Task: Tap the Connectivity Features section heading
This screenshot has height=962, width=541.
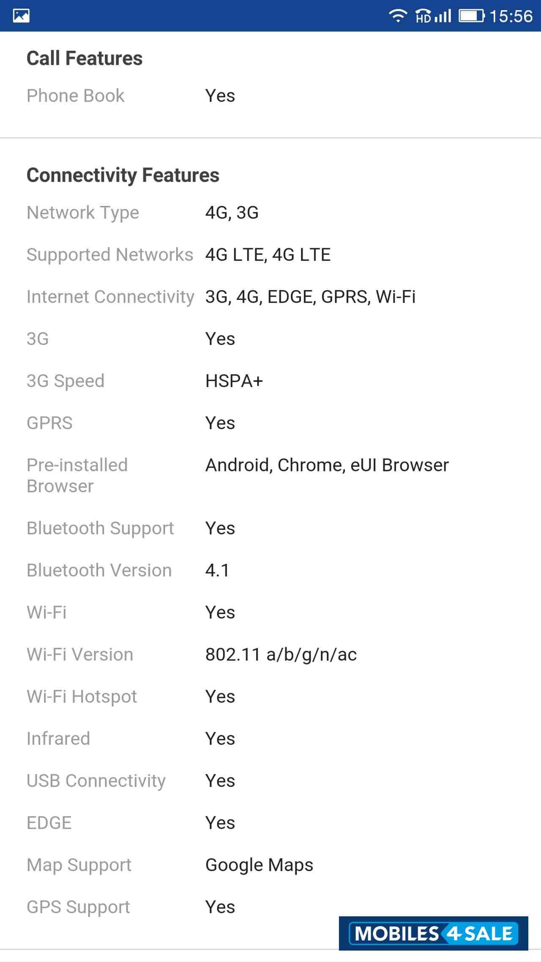Action: (x=123, y=175)
